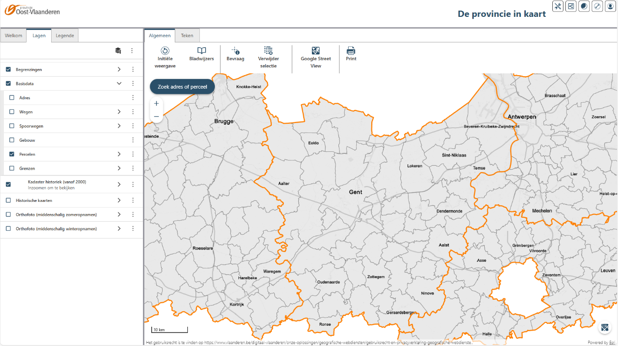Enable the Wegen layer checkbox
618x346 pixels.
coord(12,112)
